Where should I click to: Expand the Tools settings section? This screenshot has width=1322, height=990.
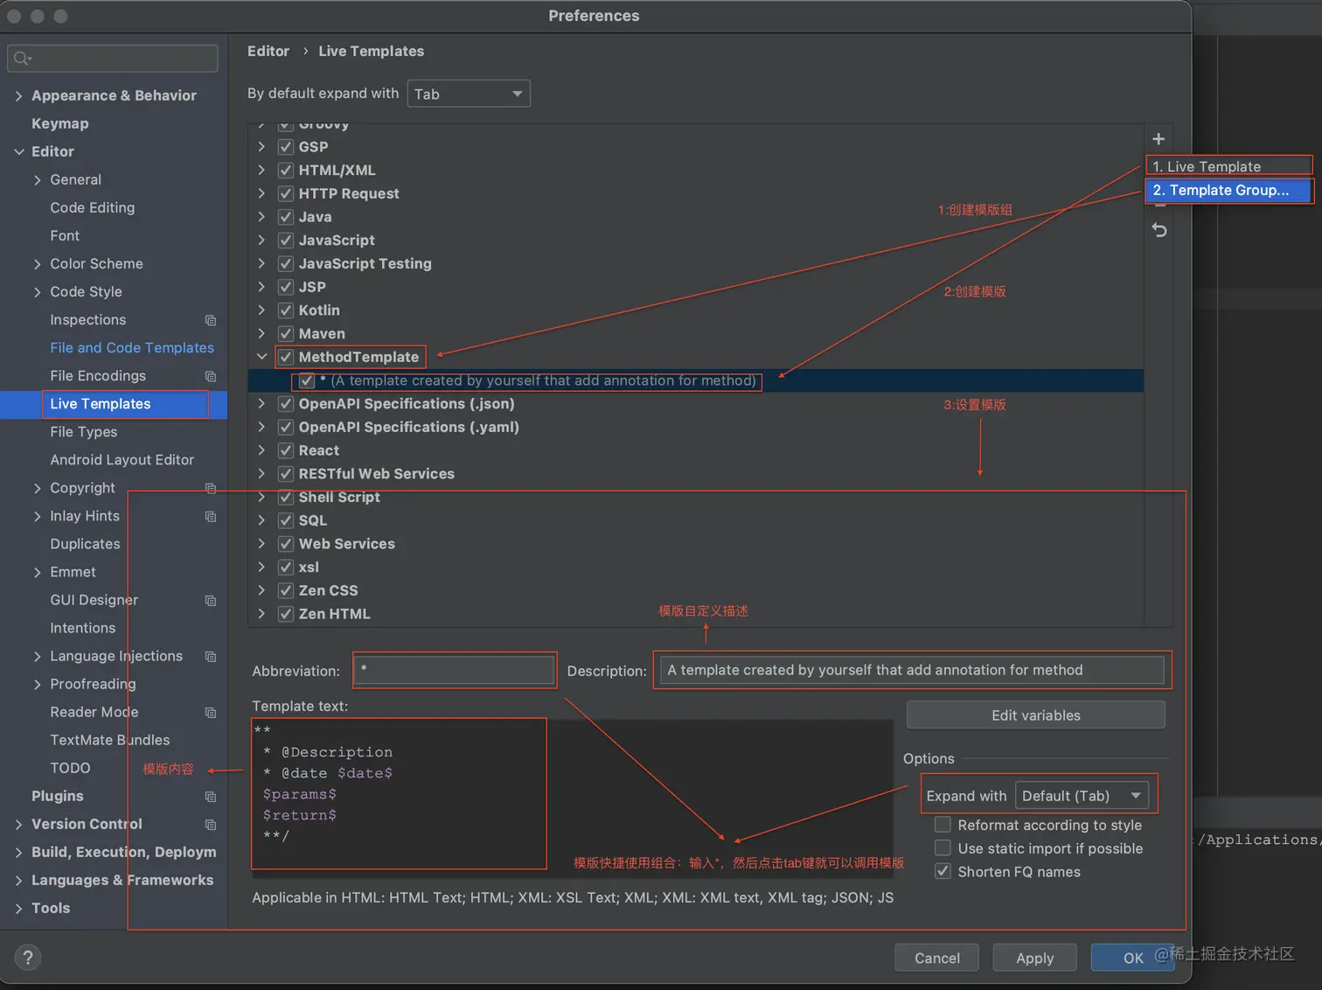tap(18, 909)
